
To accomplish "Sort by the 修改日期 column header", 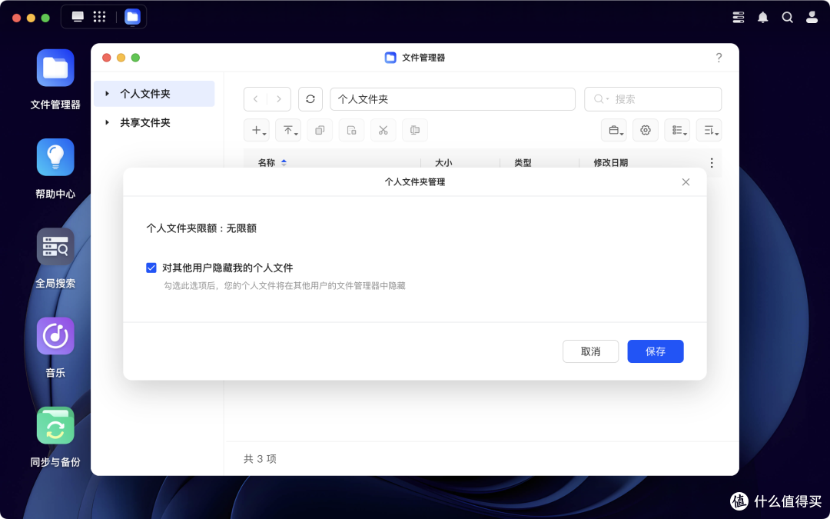I will pos(610,162).
